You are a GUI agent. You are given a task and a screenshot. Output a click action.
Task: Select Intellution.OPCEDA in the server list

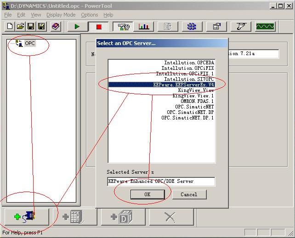[162, 62]
